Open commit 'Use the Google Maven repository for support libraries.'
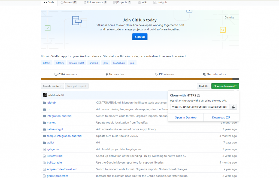 [130, 163]
